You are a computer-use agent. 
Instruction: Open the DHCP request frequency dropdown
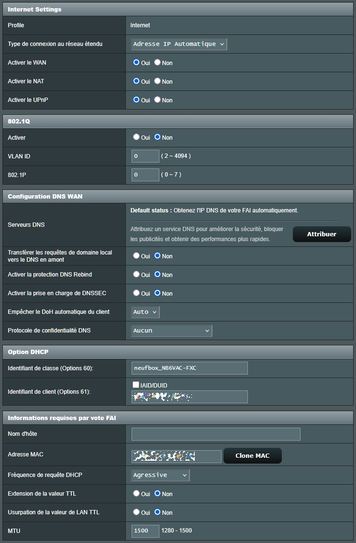(x=161, y=475)
